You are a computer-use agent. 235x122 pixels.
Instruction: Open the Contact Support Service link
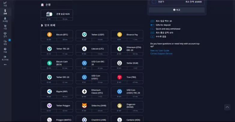(161, 54)
